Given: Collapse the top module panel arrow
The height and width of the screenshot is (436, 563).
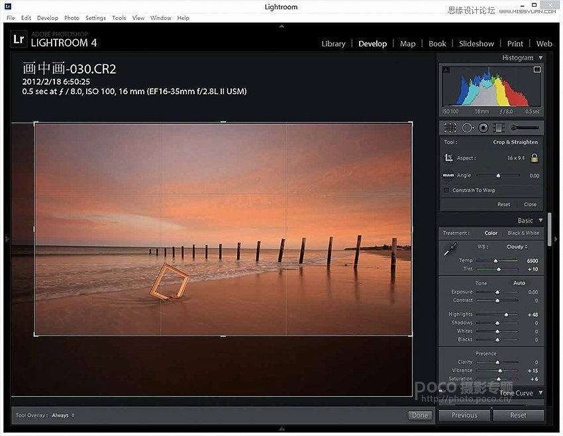Looking at the screenshot, I should point(281,26).
